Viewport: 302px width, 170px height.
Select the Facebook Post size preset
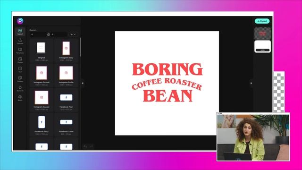click(66, 100)
